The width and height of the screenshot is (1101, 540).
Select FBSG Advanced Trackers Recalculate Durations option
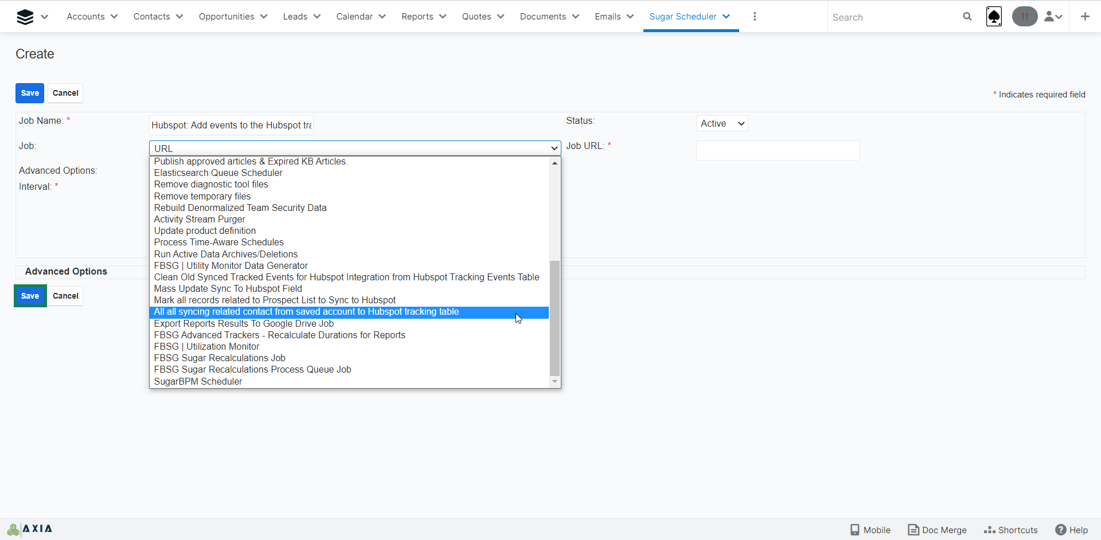point(349,335)
